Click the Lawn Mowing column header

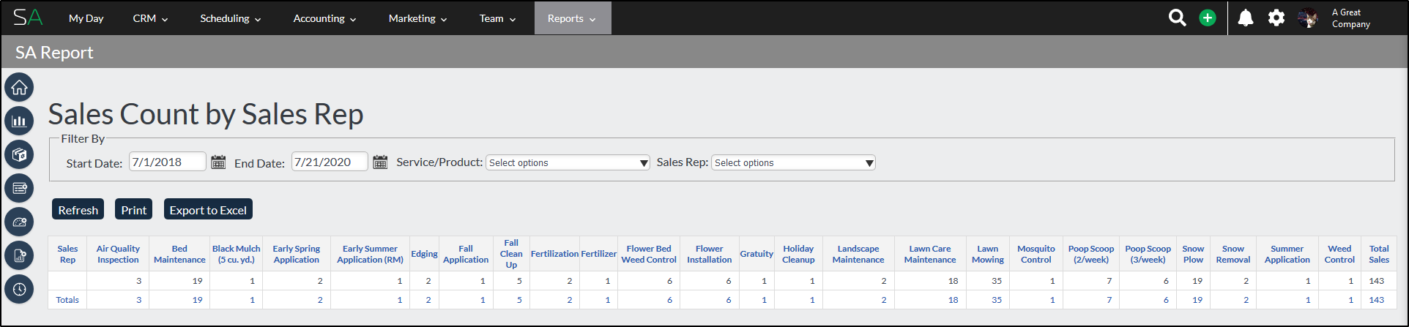point(988,254)
